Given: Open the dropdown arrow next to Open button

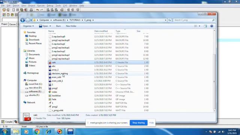Looking at the screenshot, I should (50, 26).
